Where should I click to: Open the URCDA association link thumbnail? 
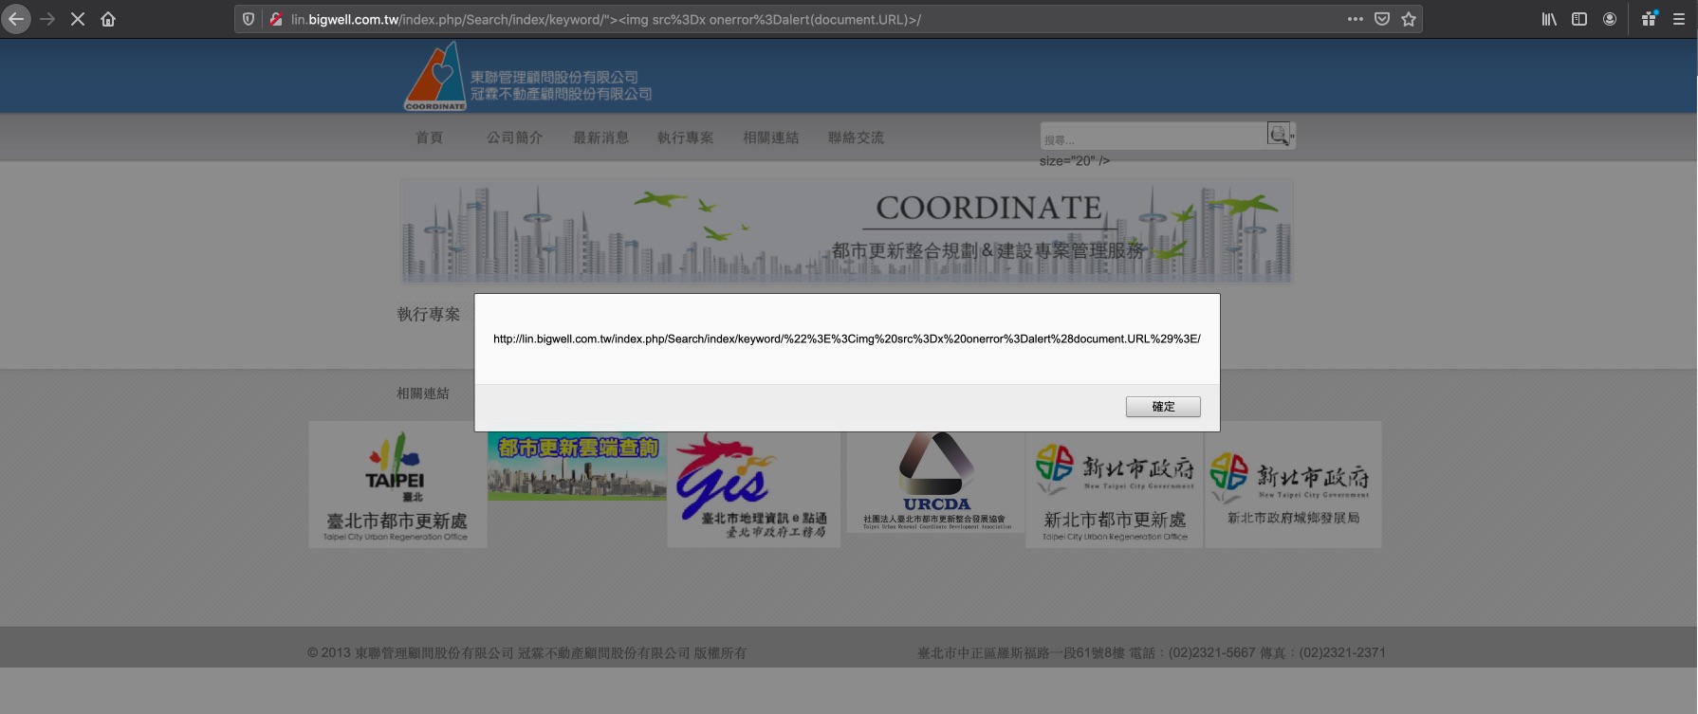[x=935, y=481]
